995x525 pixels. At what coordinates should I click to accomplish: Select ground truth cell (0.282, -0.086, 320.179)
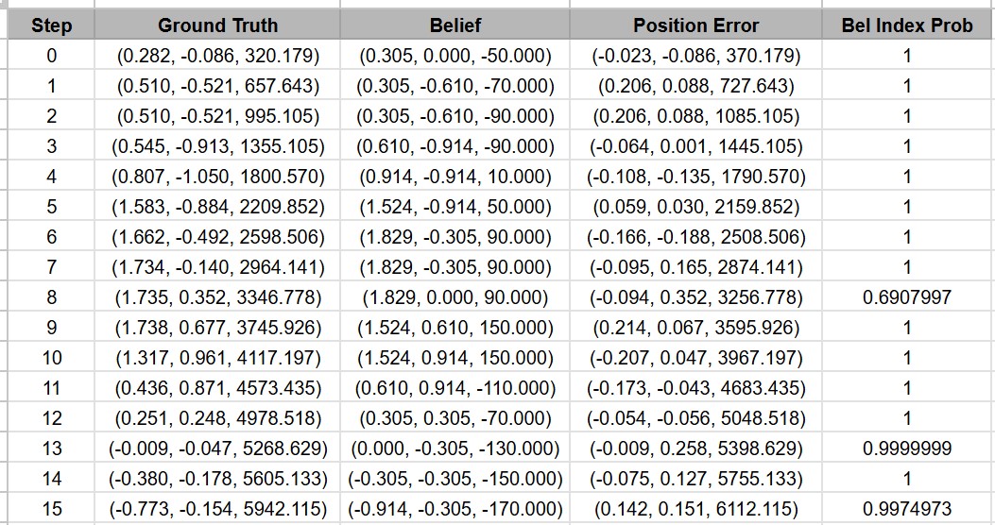[x=217, y=56]
